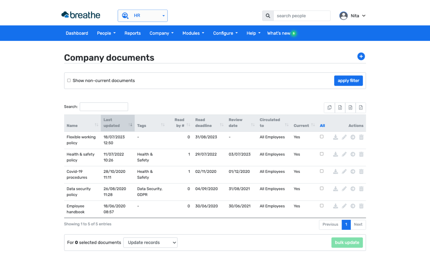Viewport: 430px width, 268px height.
Task: Expand the People menu
Action: point(106,33)
